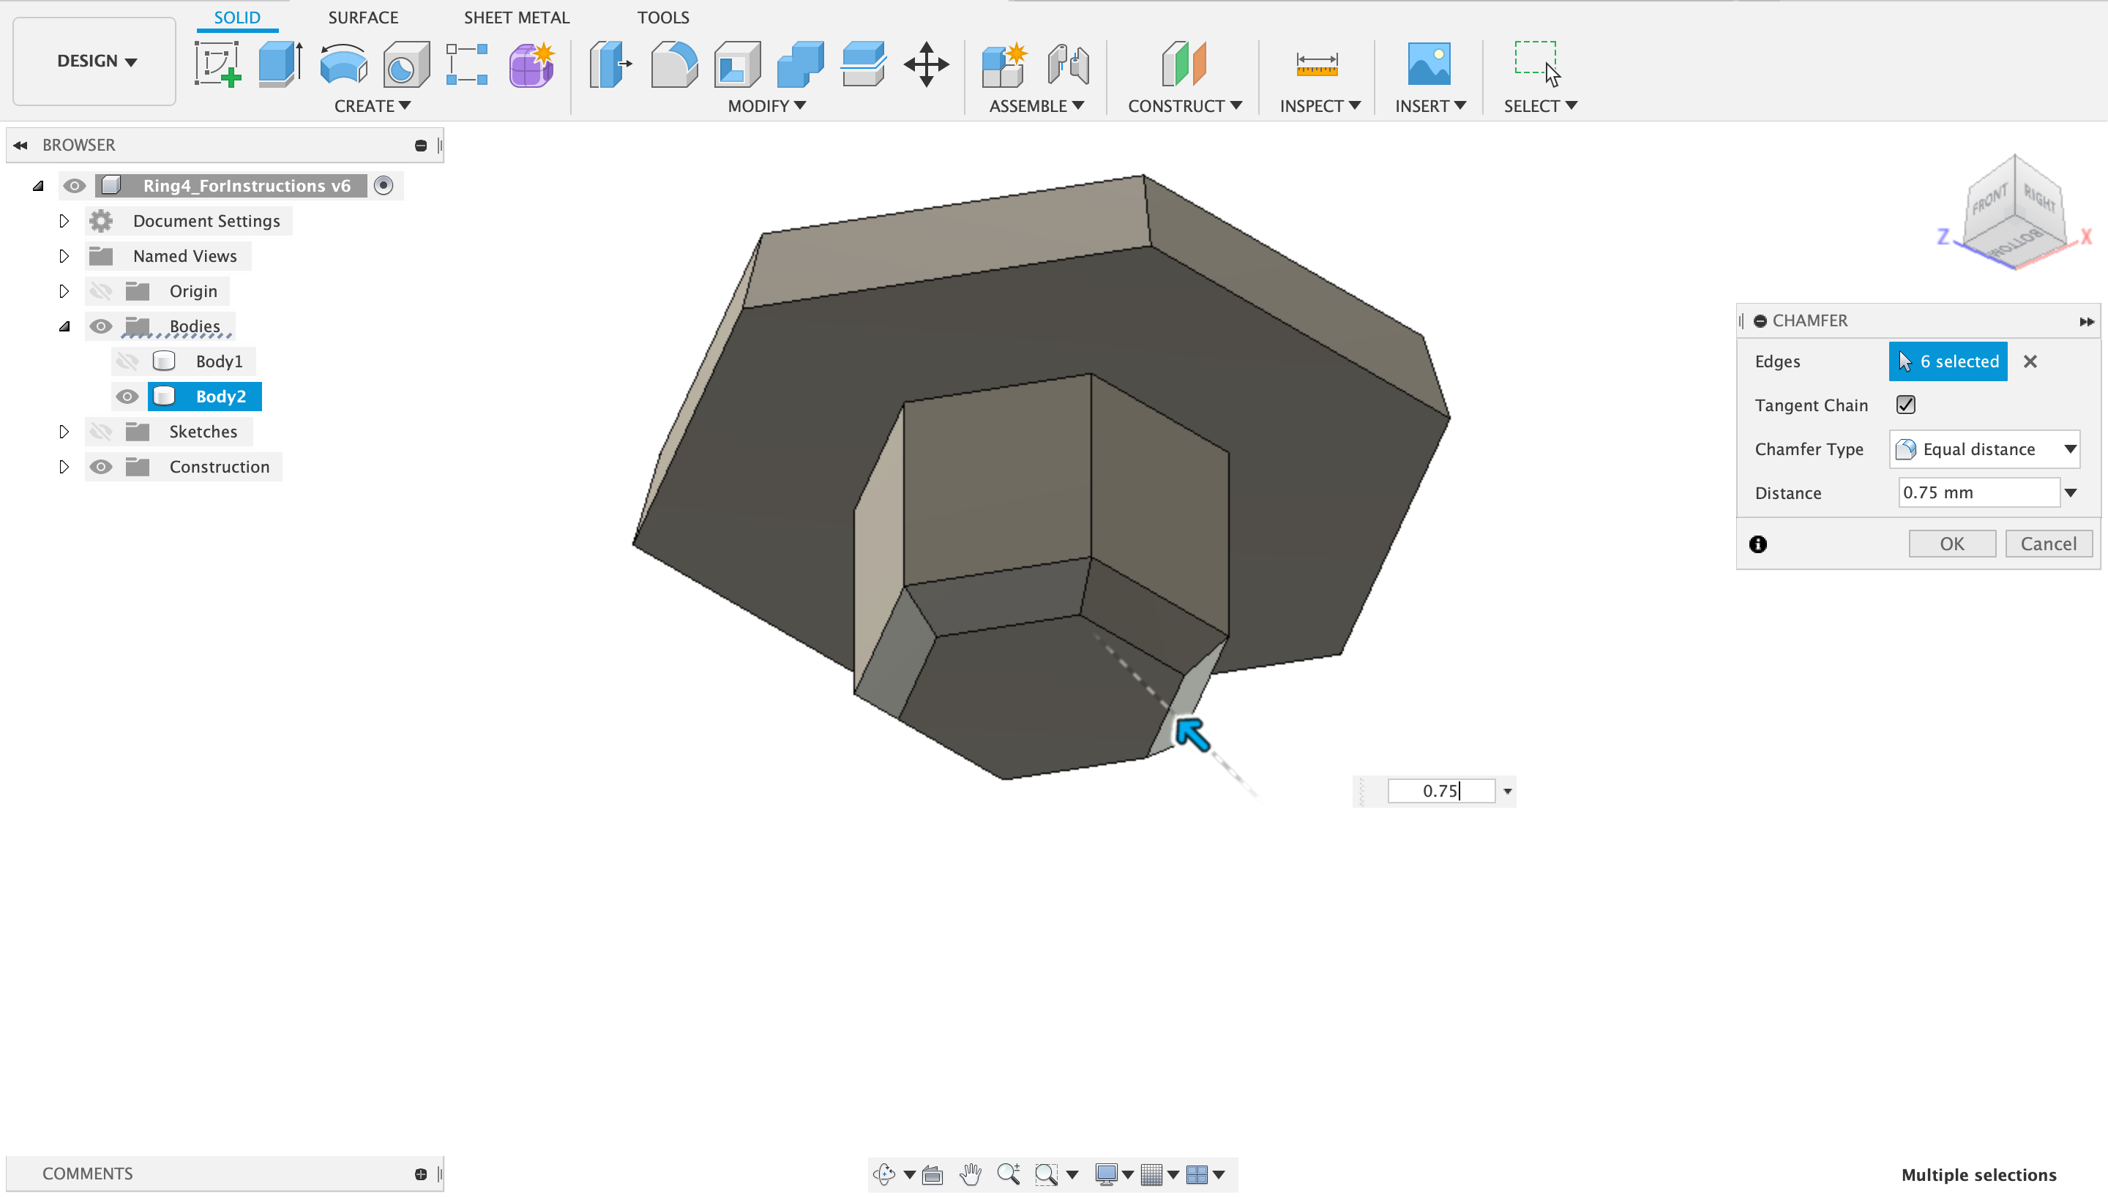Uncheck the Tangent Chain checkbox
The height and width of the screenshot is (1197, 2108).
point(1905,405)
